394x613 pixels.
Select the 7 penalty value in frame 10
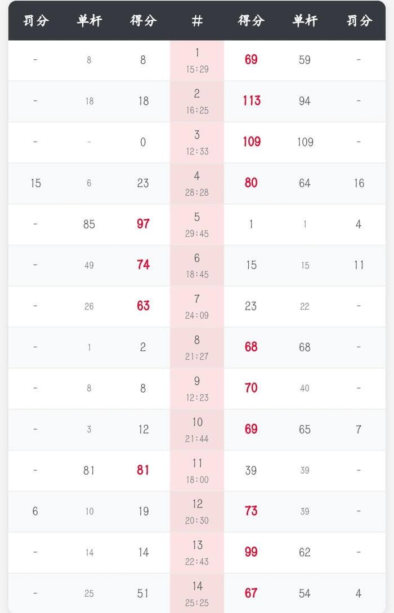(x=359, y=429)
